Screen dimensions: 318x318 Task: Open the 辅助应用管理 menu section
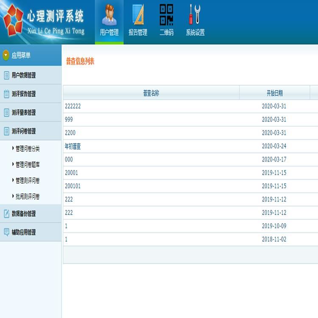click(x=31, y=232)
